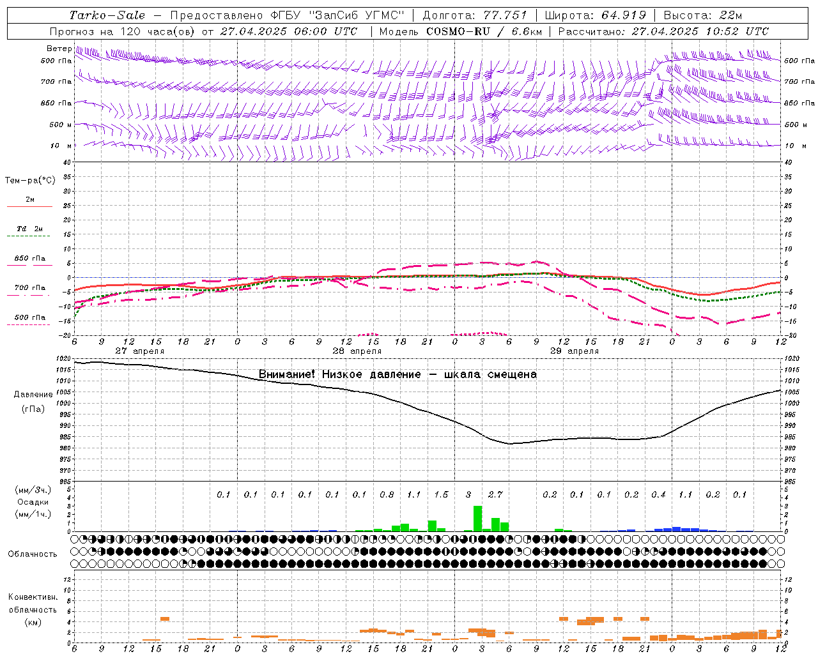This screenshot has width=818, height=654.
Task: Click the precipitation value '2.7'
Action: click(495, 495)
